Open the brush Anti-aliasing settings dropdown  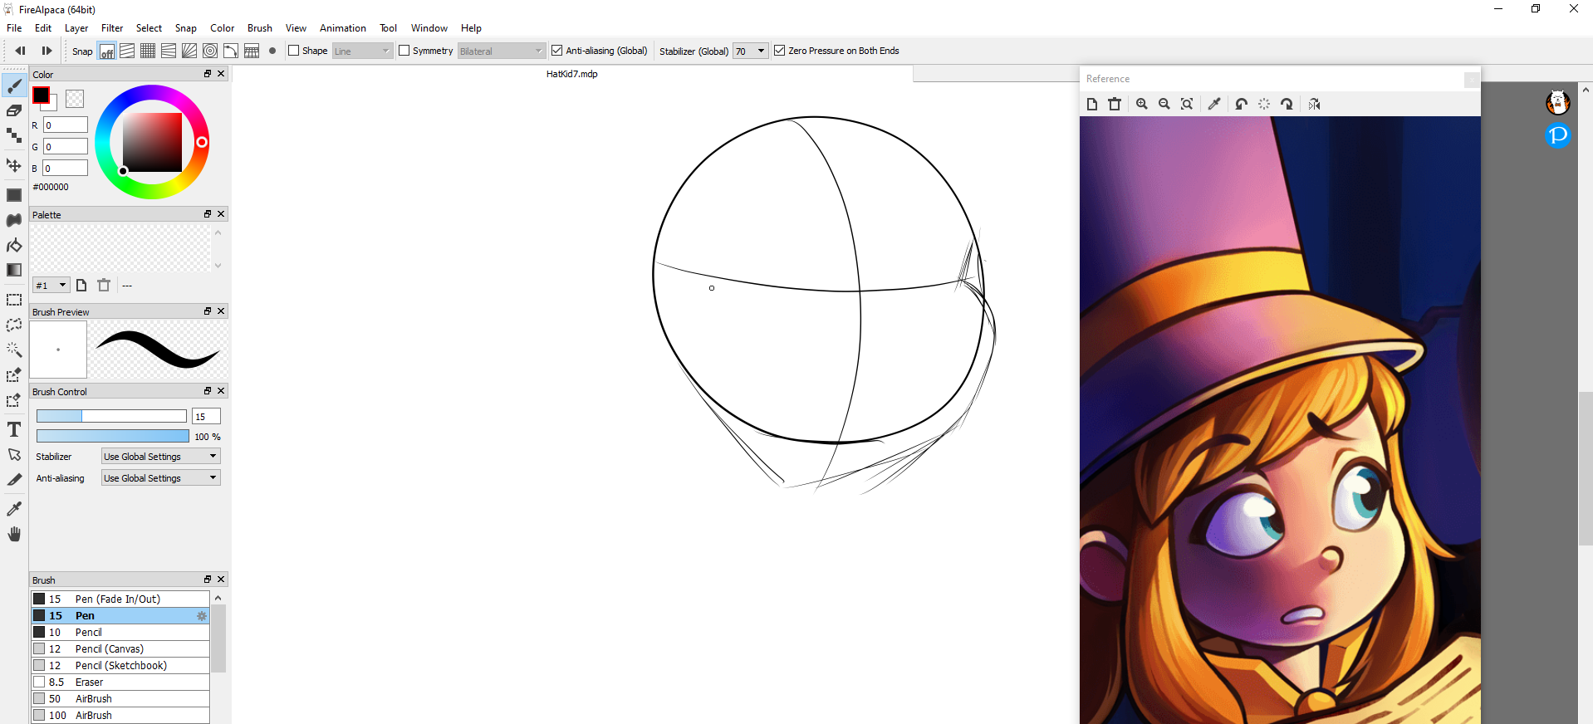coord(161,477)
